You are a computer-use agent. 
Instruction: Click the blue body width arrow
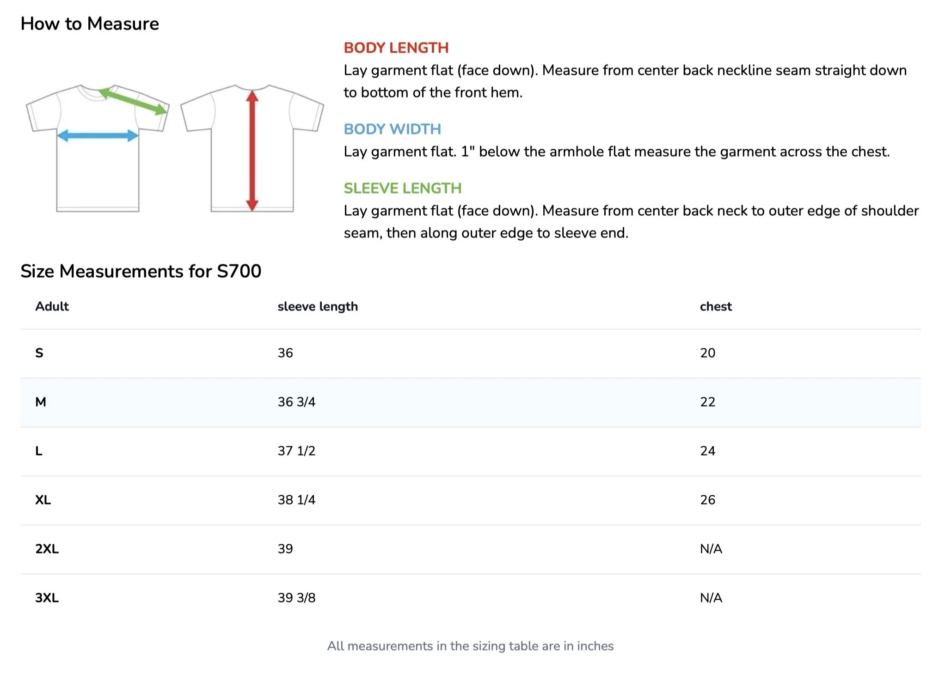pos(98,135)
